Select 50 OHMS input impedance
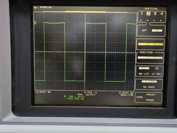 149,87
